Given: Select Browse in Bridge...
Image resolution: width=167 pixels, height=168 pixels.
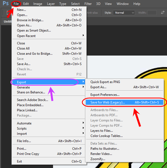Looking at the screenshot, I should click(x=49, y=20).
